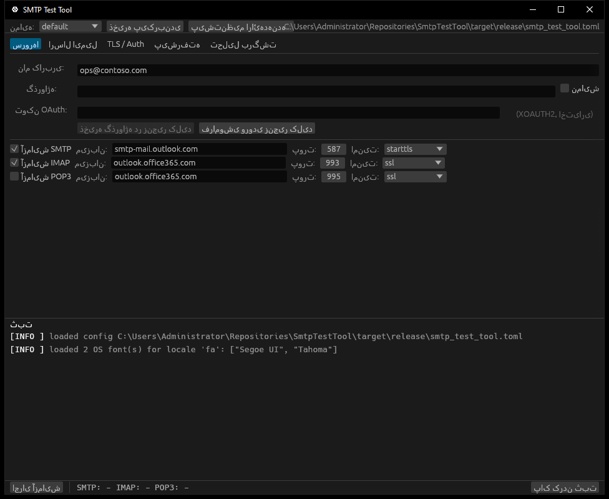
Task: Click the smtp_test_tool.toml config path text
Action: point(442,27)
